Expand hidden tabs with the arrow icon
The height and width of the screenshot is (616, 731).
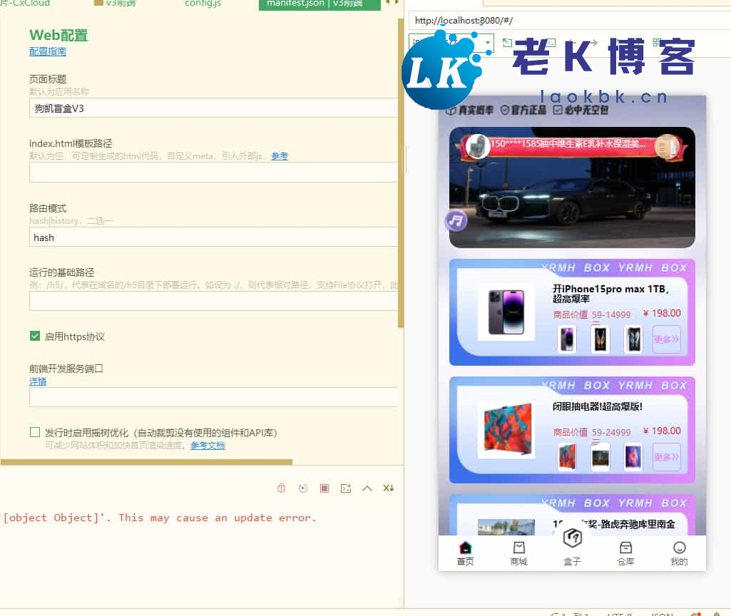coord(395,3)
